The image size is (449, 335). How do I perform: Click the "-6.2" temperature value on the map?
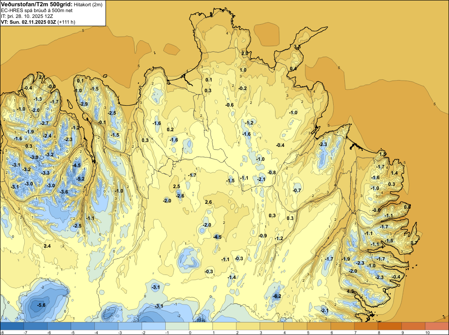pos(277,296)
